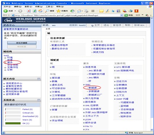Open the 帮助 menu in the browser menu bar
Viewport: 154px width, 135px height.
[60, 7]
